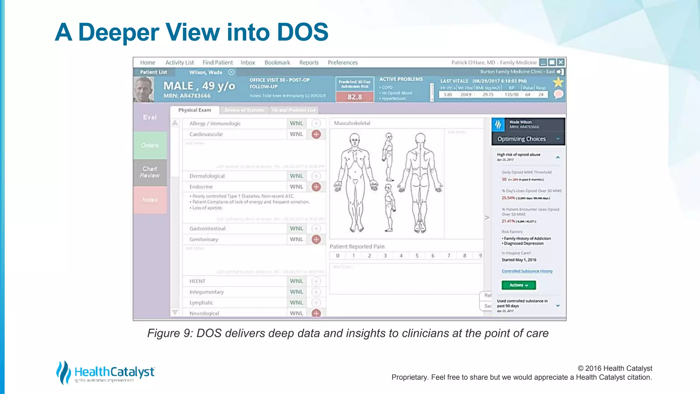Click the yellow star bookmark icon
This screenshot has height=394, width=700.
pyautogui.click(x=558, y=82)
